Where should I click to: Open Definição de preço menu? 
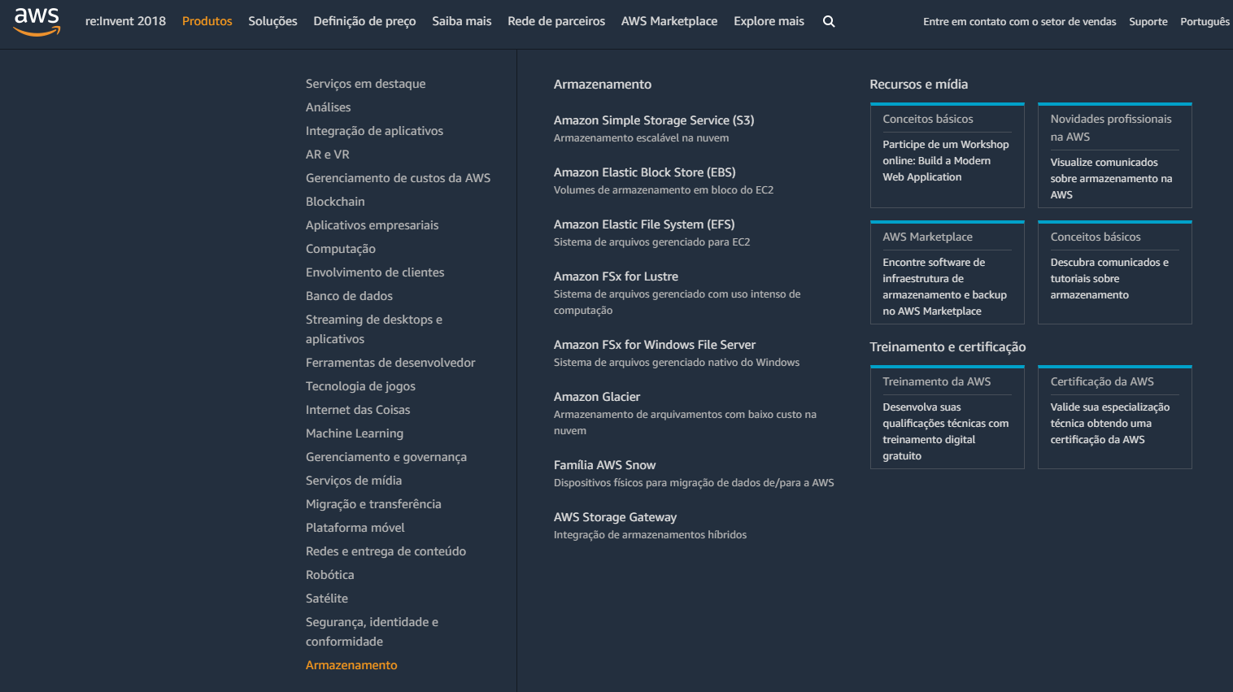[364, 21]
